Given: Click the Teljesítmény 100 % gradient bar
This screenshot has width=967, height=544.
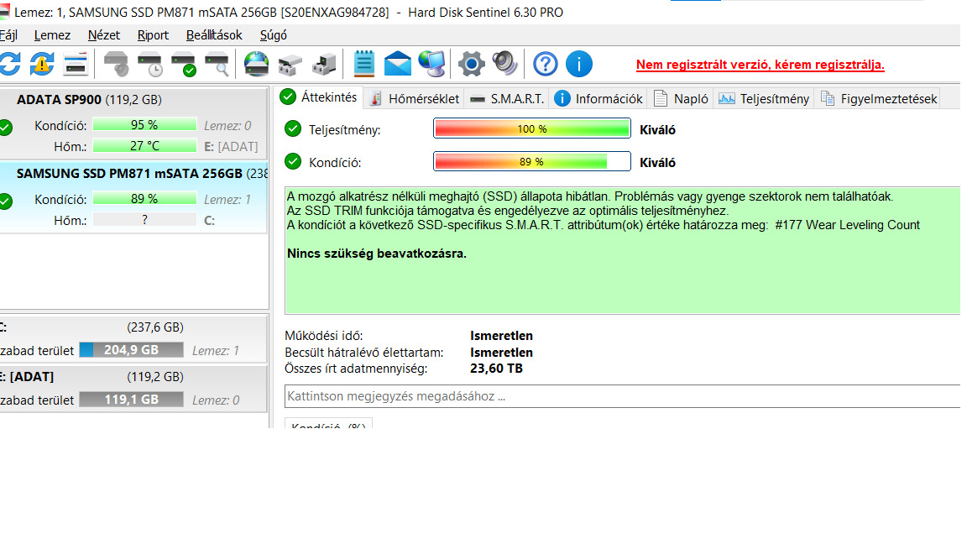Looking at the screenshot, I should click(x=531, y=129).
